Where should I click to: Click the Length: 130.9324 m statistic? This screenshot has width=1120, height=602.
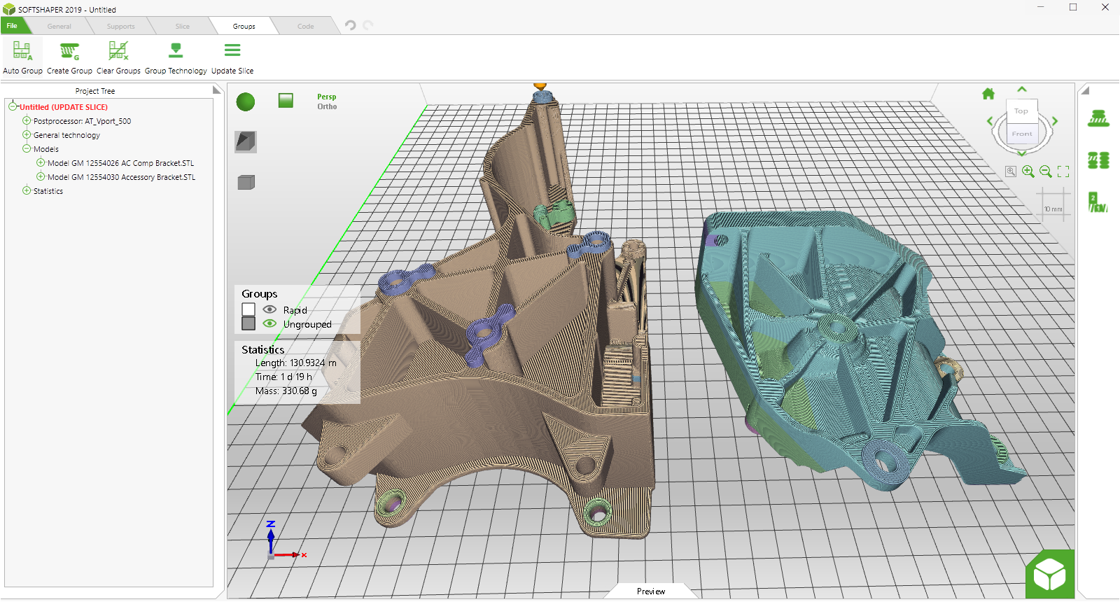[x=295, y=363]
